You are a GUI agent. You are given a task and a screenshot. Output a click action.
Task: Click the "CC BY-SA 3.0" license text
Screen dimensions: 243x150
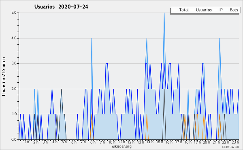[x=230, y=147]
